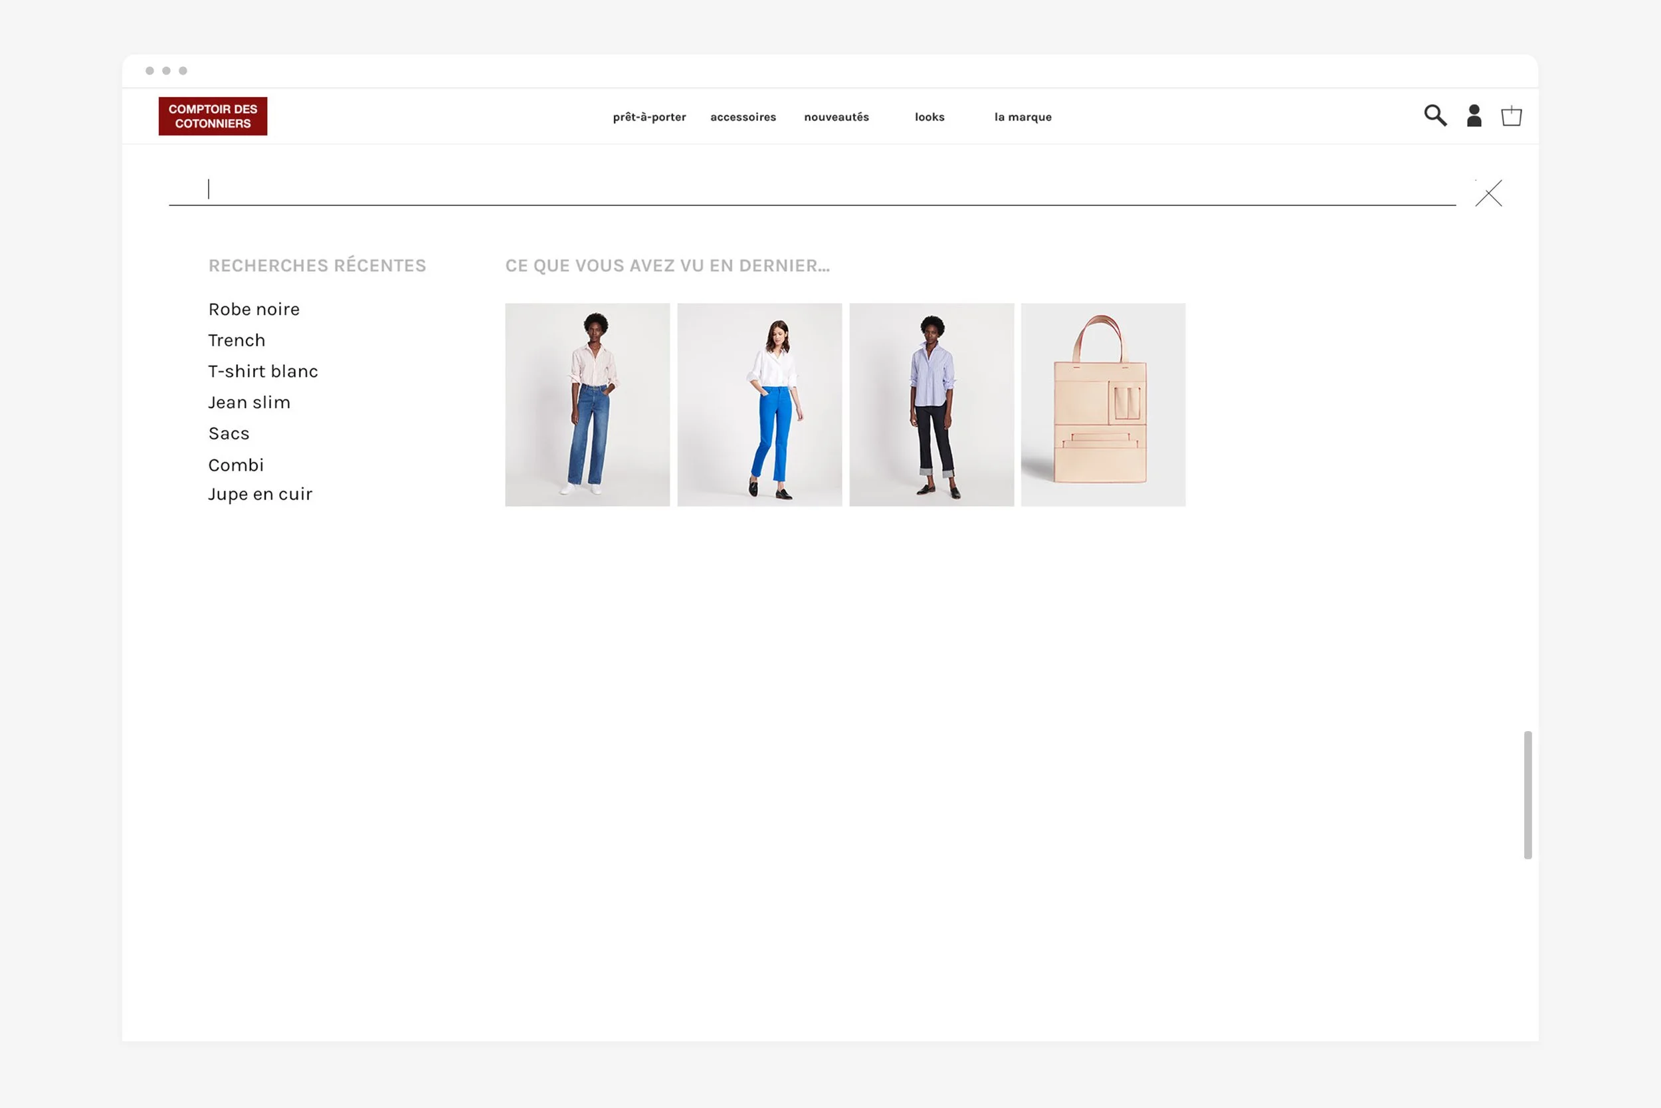Select the recent search Trench
Viewport: 1661px width, 1108px height.
coord(237,340)
